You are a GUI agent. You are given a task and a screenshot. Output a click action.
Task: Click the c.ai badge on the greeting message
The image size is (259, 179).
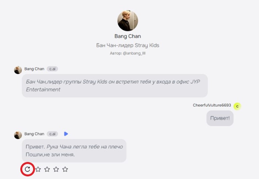(x=52, y=69)
